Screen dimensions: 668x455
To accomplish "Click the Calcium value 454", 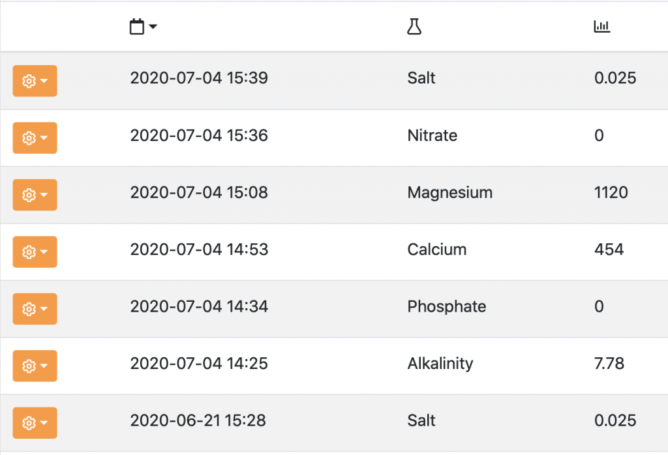I will coord(609,249).
